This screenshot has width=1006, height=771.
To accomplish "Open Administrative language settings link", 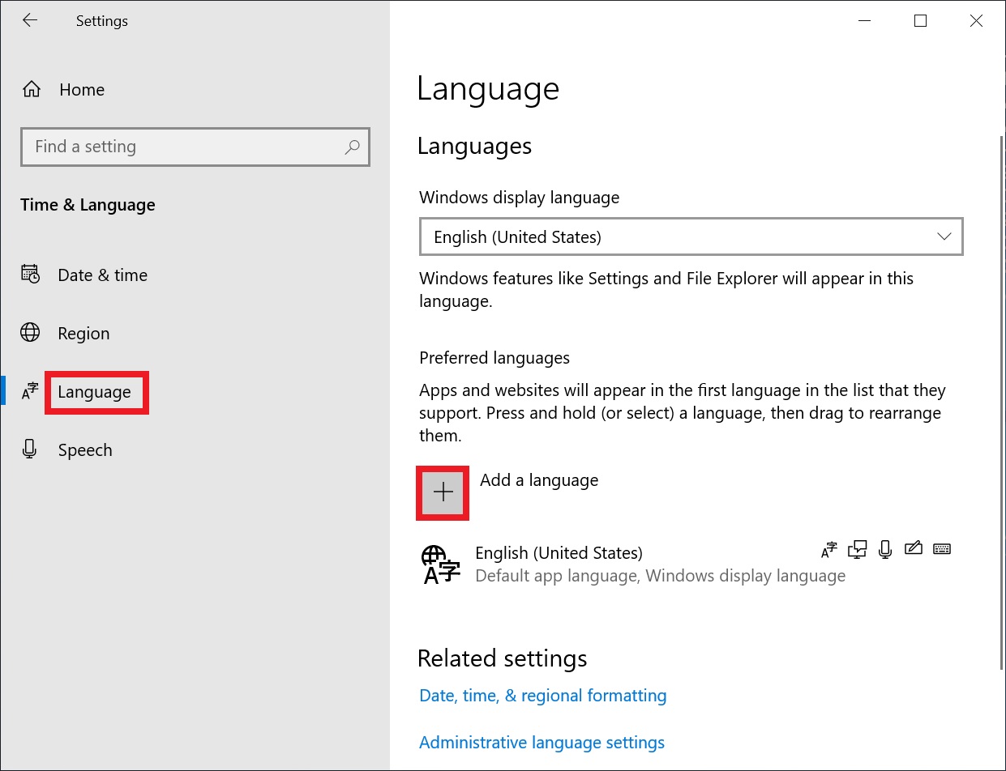I will point(542,743).
